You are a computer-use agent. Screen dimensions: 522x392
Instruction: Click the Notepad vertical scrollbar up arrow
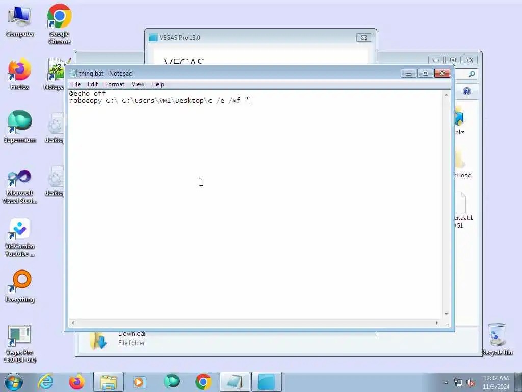[x=446, y=95]
